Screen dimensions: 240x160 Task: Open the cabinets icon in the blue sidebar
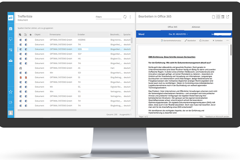tap(11, 29)
